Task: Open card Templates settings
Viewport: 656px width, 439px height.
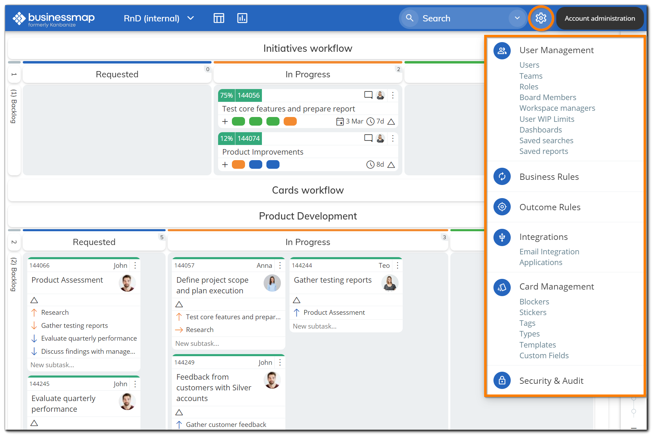Action: pyautogui.click(x=538, y=345)
